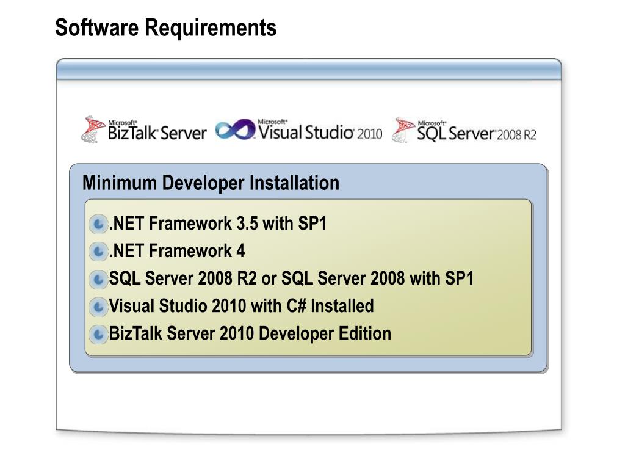Click the 'Visual Studio 2010' logo wordmark
625x469 pixels.
point(320,130)
